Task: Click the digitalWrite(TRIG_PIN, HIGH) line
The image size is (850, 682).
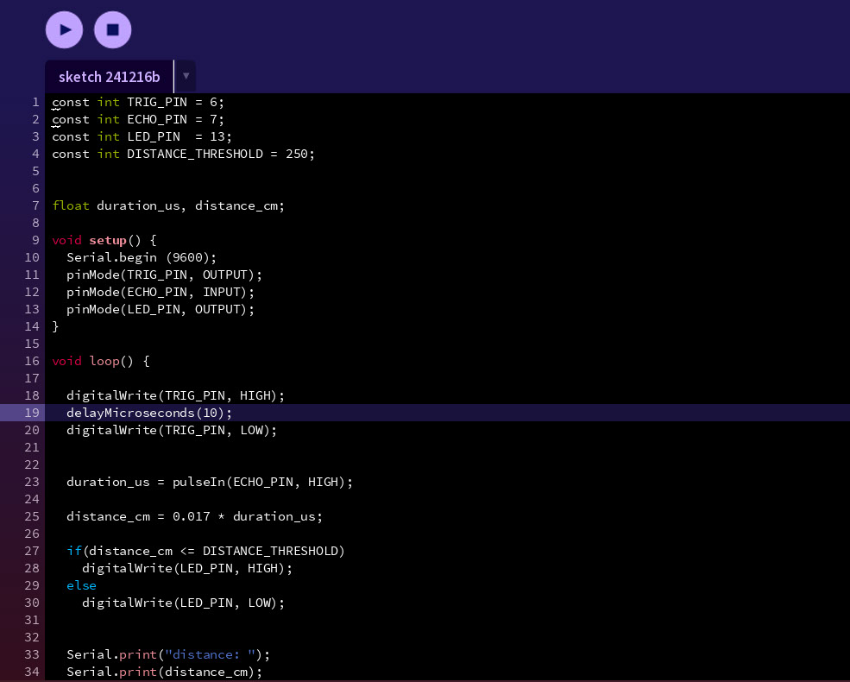Action: coord(176,395)
